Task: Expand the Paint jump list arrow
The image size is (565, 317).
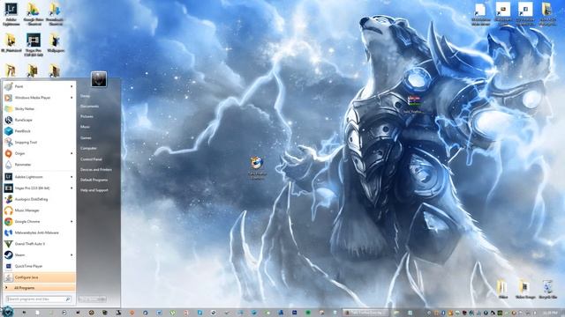Action: pos(72,86)
